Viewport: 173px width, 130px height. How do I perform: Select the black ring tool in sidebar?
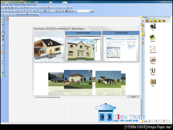(x=3, y=37)
